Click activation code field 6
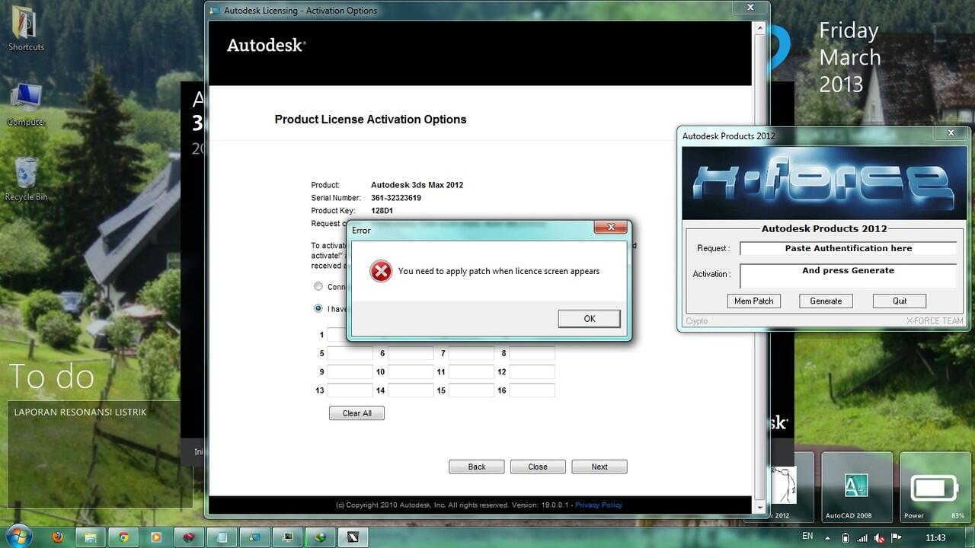Screen dimensions: 975x548 tap(411, 353)
